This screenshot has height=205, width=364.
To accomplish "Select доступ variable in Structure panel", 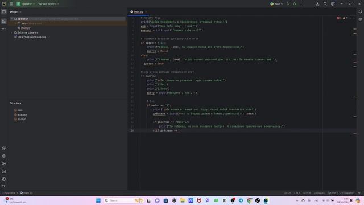I will 20,119.
